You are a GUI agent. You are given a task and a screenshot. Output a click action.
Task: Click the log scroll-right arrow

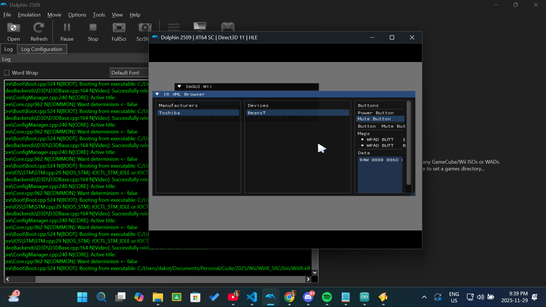[x=308, y=279]
